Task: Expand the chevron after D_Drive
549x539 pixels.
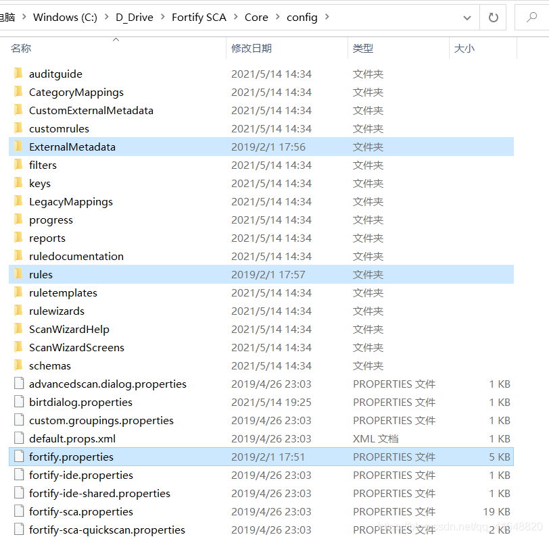Action: pyautogui.click(x=162, y=17)
